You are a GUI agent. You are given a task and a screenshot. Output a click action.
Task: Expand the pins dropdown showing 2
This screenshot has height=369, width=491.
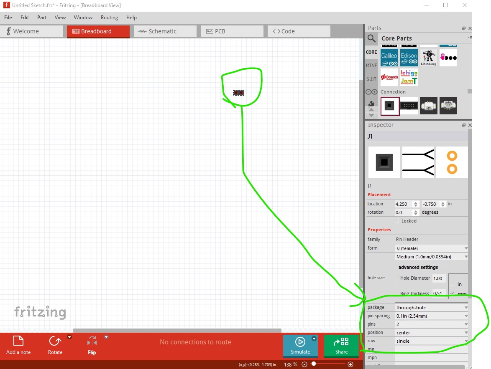pos(432,324)
